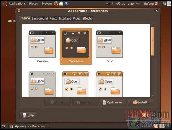Open Help for Appearance Preferences

coord(28,115)
